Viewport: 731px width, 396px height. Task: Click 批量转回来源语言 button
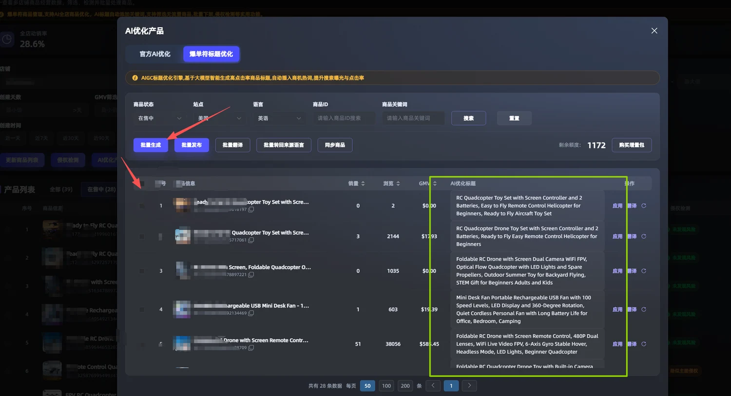[284, 145]
